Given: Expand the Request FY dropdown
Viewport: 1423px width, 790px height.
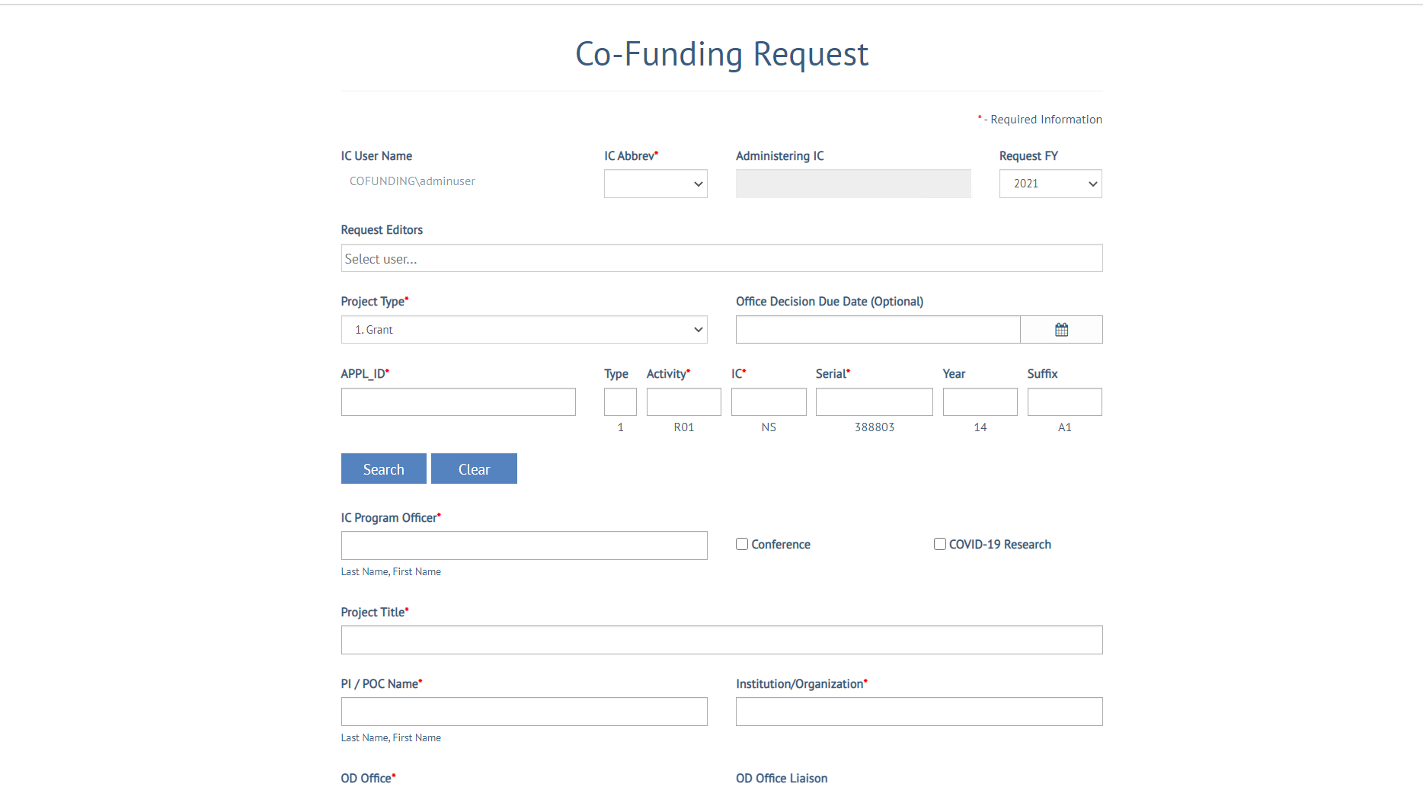Looking at the screenshot, I should (x=1050, y=184).
